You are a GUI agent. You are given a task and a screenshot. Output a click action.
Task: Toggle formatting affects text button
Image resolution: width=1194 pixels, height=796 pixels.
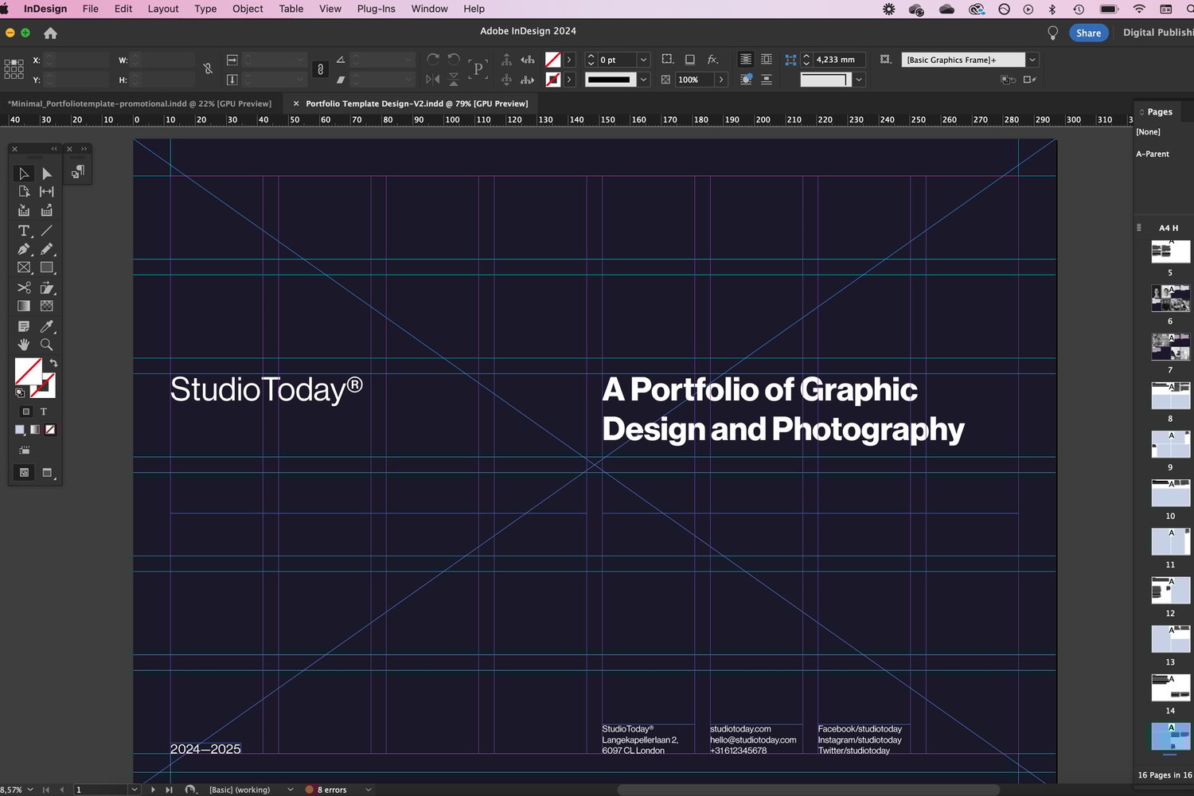coord(44,412)
